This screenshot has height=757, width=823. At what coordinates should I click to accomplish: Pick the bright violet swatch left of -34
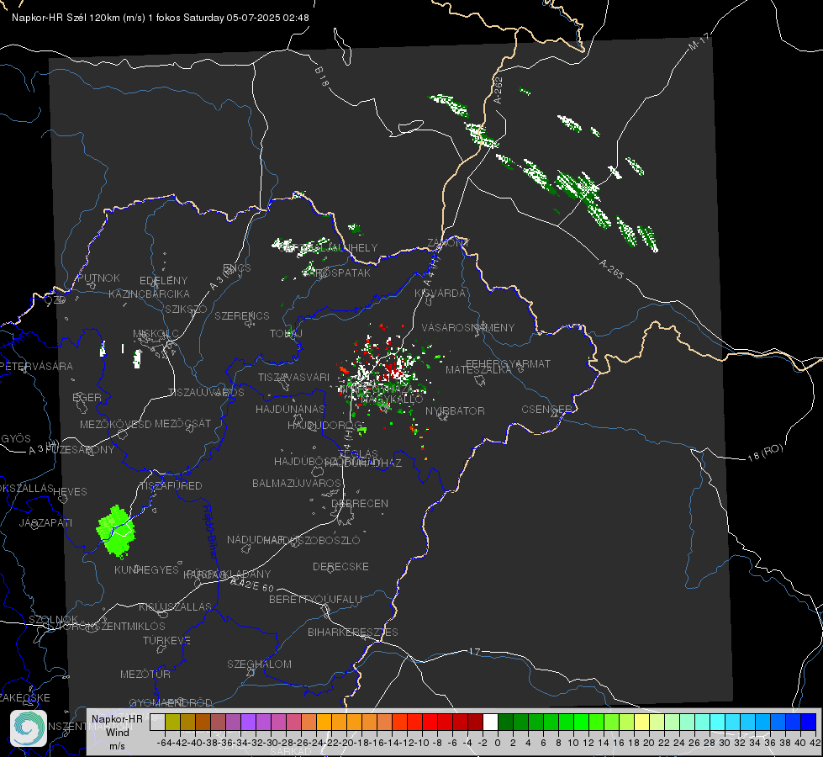[x=248, y=722]
